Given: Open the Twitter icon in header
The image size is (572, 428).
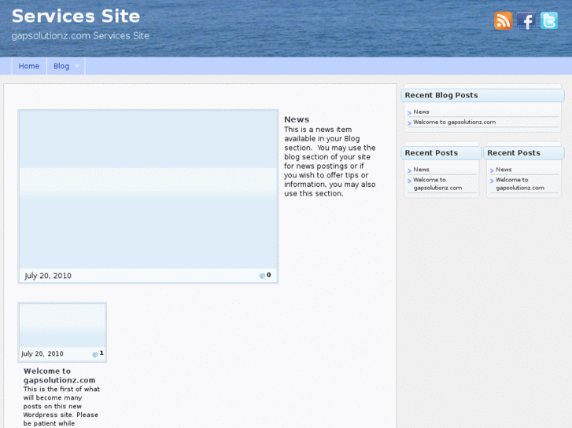Looking at the screenshot, I should [x=549, y=20].
